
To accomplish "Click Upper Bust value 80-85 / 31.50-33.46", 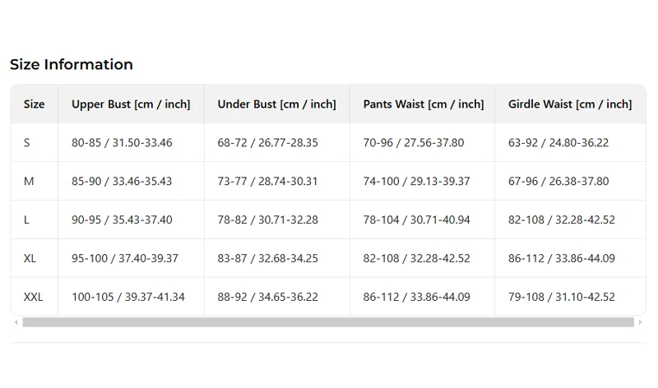I will tap(122, 142).
